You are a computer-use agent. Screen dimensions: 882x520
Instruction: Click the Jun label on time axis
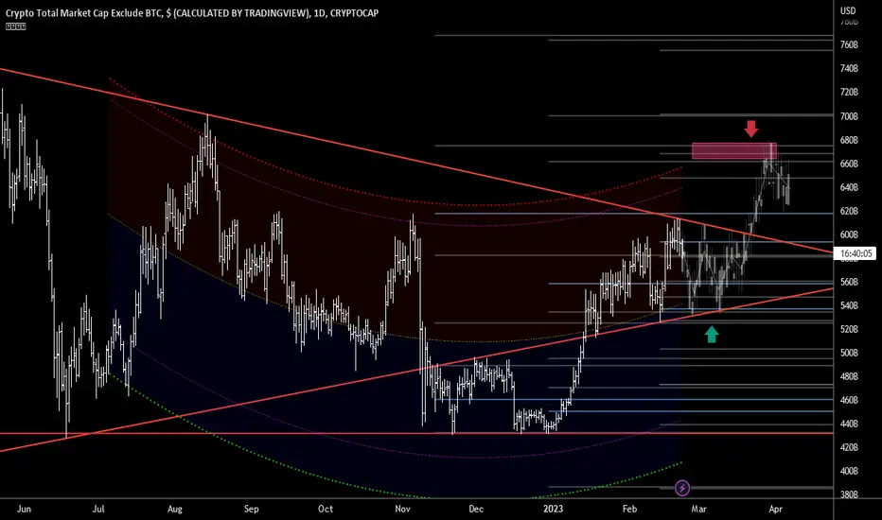click(x=25, y=509)
